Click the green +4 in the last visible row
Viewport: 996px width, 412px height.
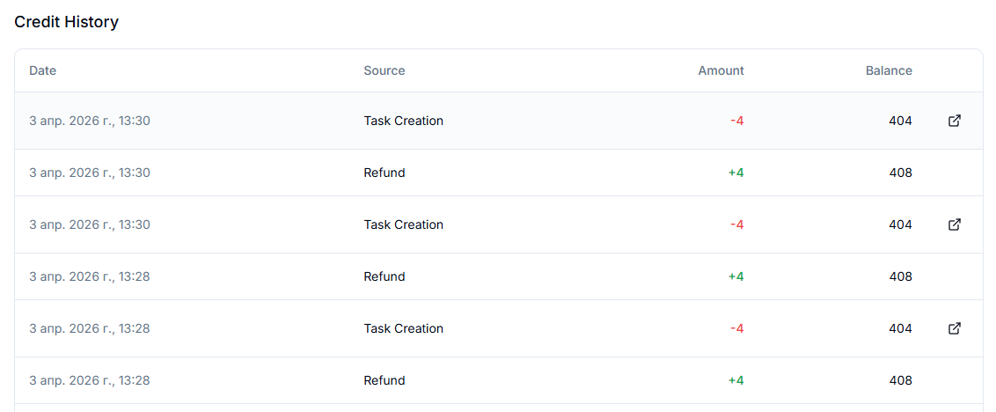coord(736,380)
